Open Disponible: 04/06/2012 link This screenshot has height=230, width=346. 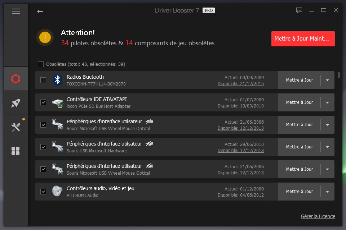pyautogui.click(x=241, y=195)
